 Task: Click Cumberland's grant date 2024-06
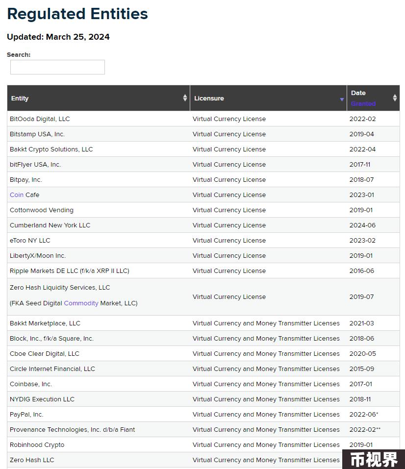[x=362, y=225]
